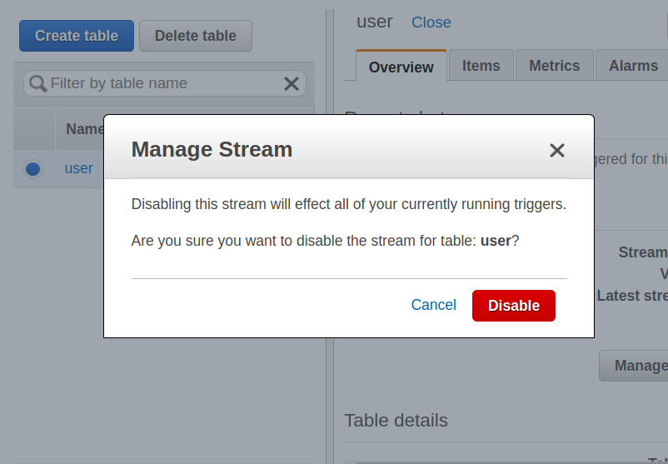Click the Table details section heading
Screen dimensions: 668x464
pyautogui.click(x=396, y=421)
